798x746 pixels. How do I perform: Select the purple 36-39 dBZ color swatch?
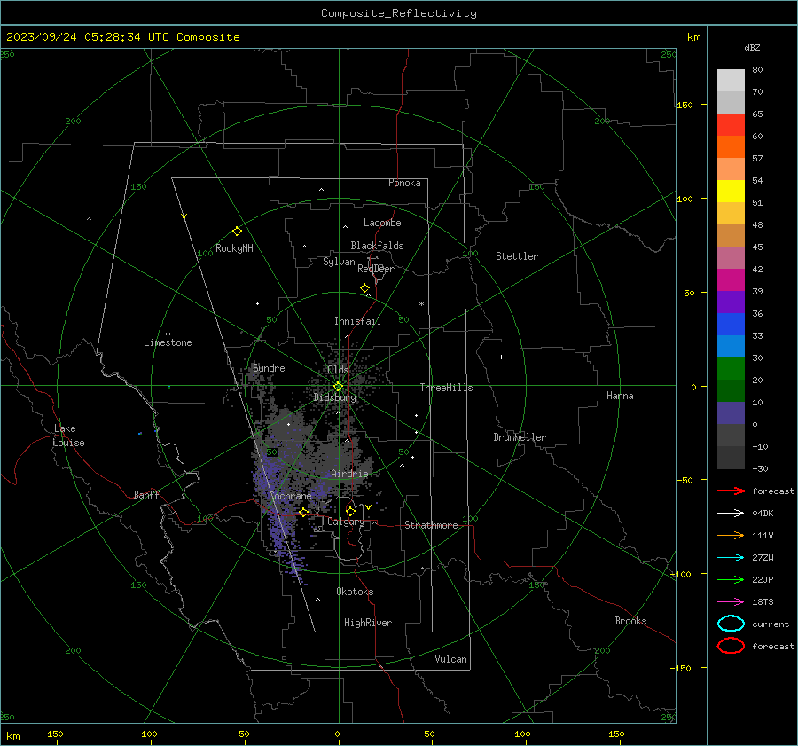tap(731, 302)
